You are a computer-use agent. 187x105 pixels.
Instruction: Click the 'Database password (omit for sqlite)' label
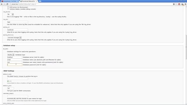[x=34, y=65]
